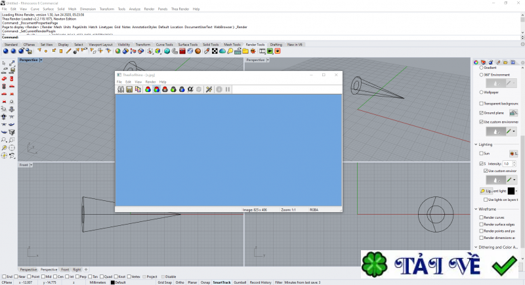Toggle the Ground plane checkbox
Screen dimensions: 525x285
pyautogui.click(x=482, y=113)
